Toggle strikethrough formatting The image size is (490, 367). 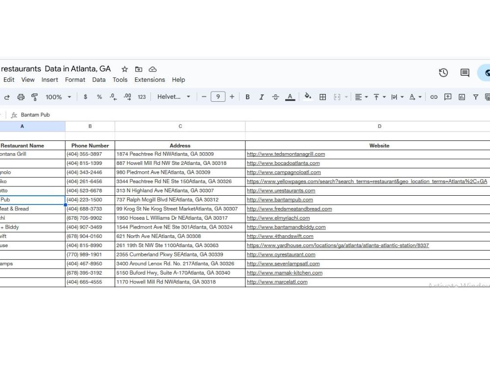click(275, 97)
